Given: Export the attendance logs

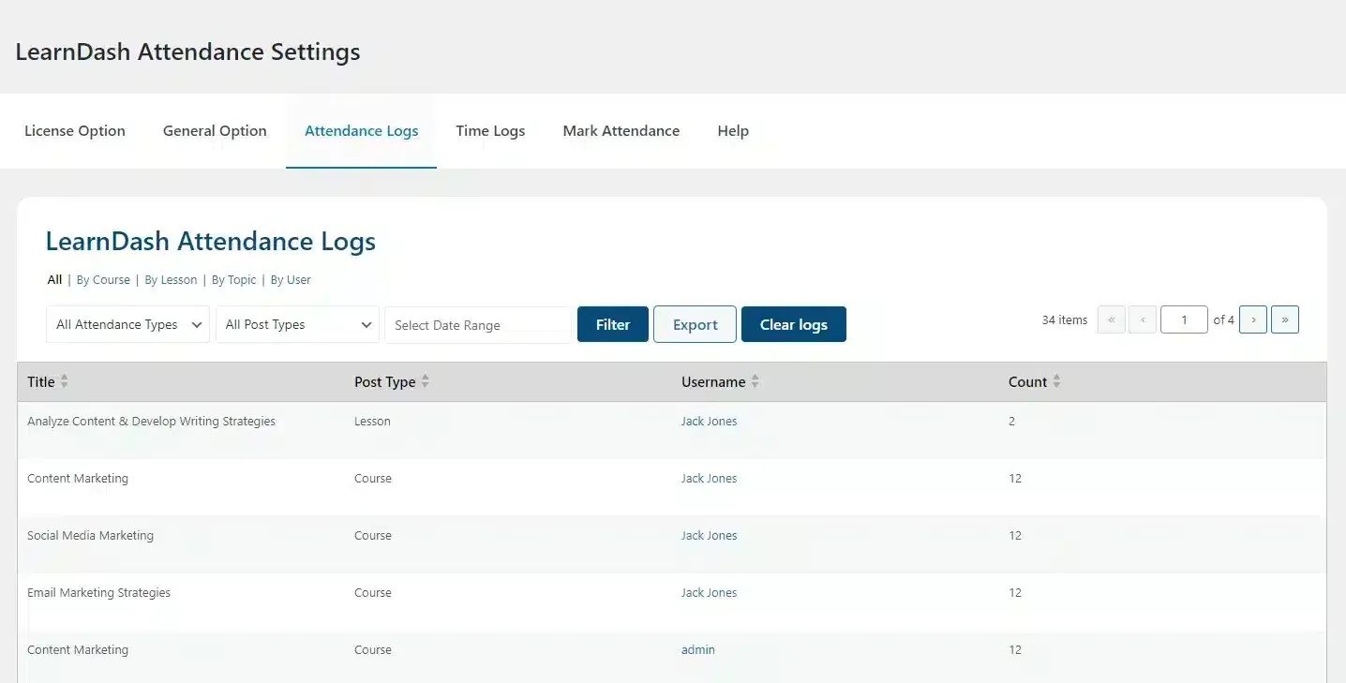Looking at the screenshot, I should (x=695, y=324).
